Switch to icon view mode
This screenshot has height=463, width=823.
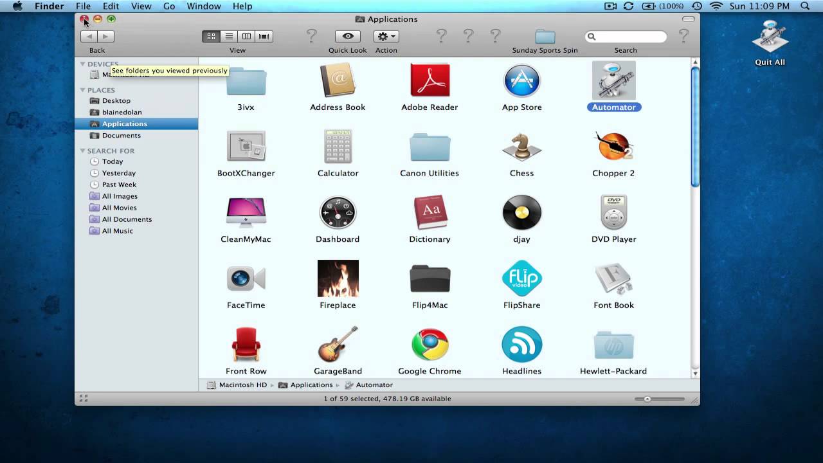click(211, 37)
